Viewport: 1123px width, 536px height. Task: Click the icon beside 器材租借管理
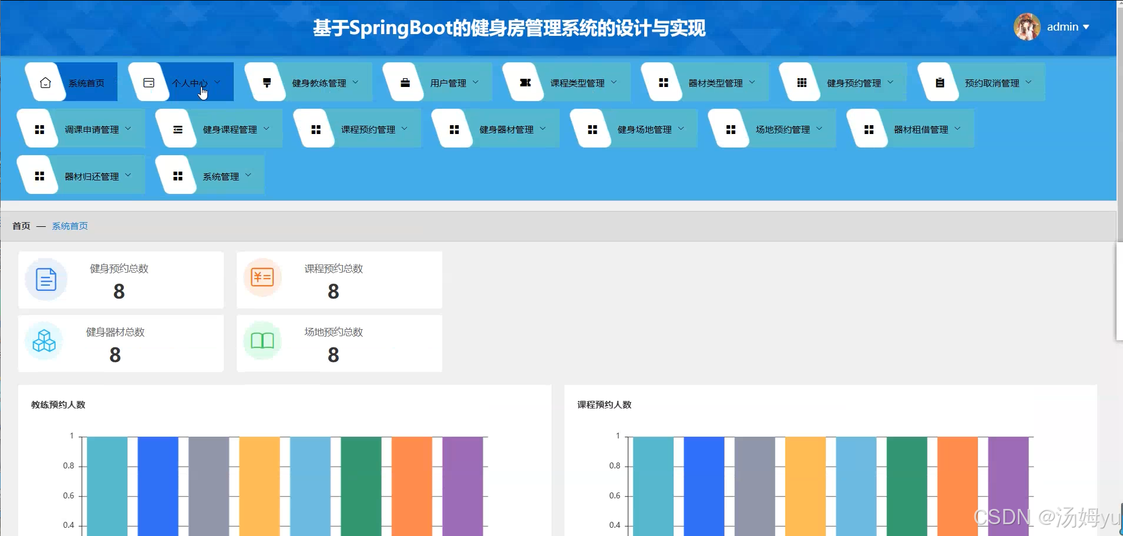(869, 129)
